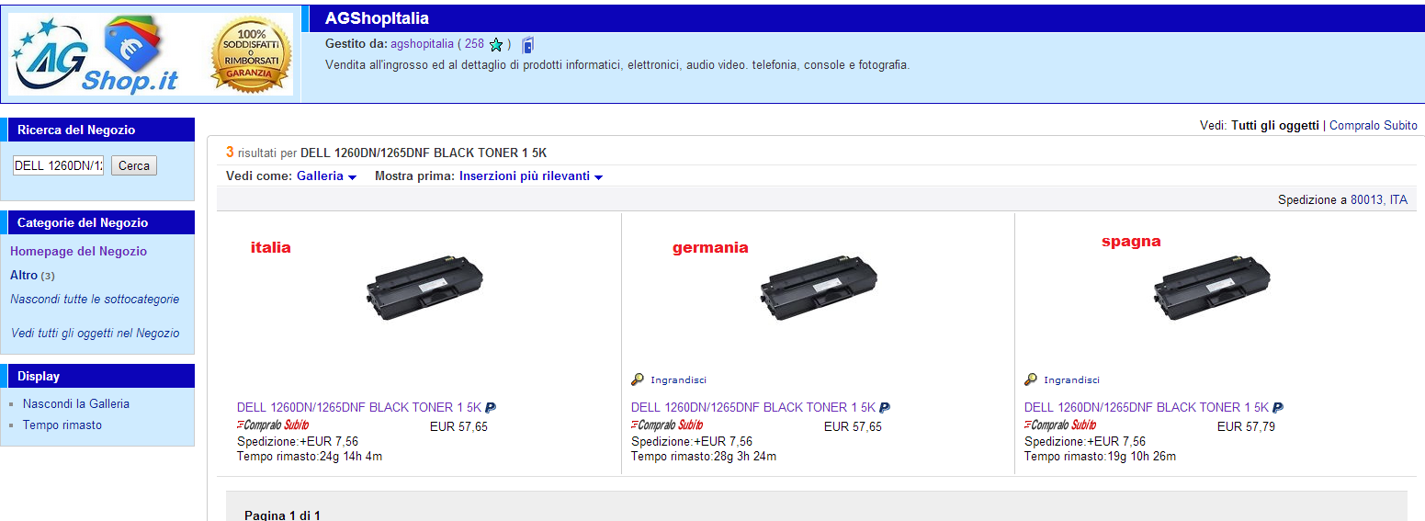Open the Vedi come Galleria dropdown

click(x=326, y=176)
